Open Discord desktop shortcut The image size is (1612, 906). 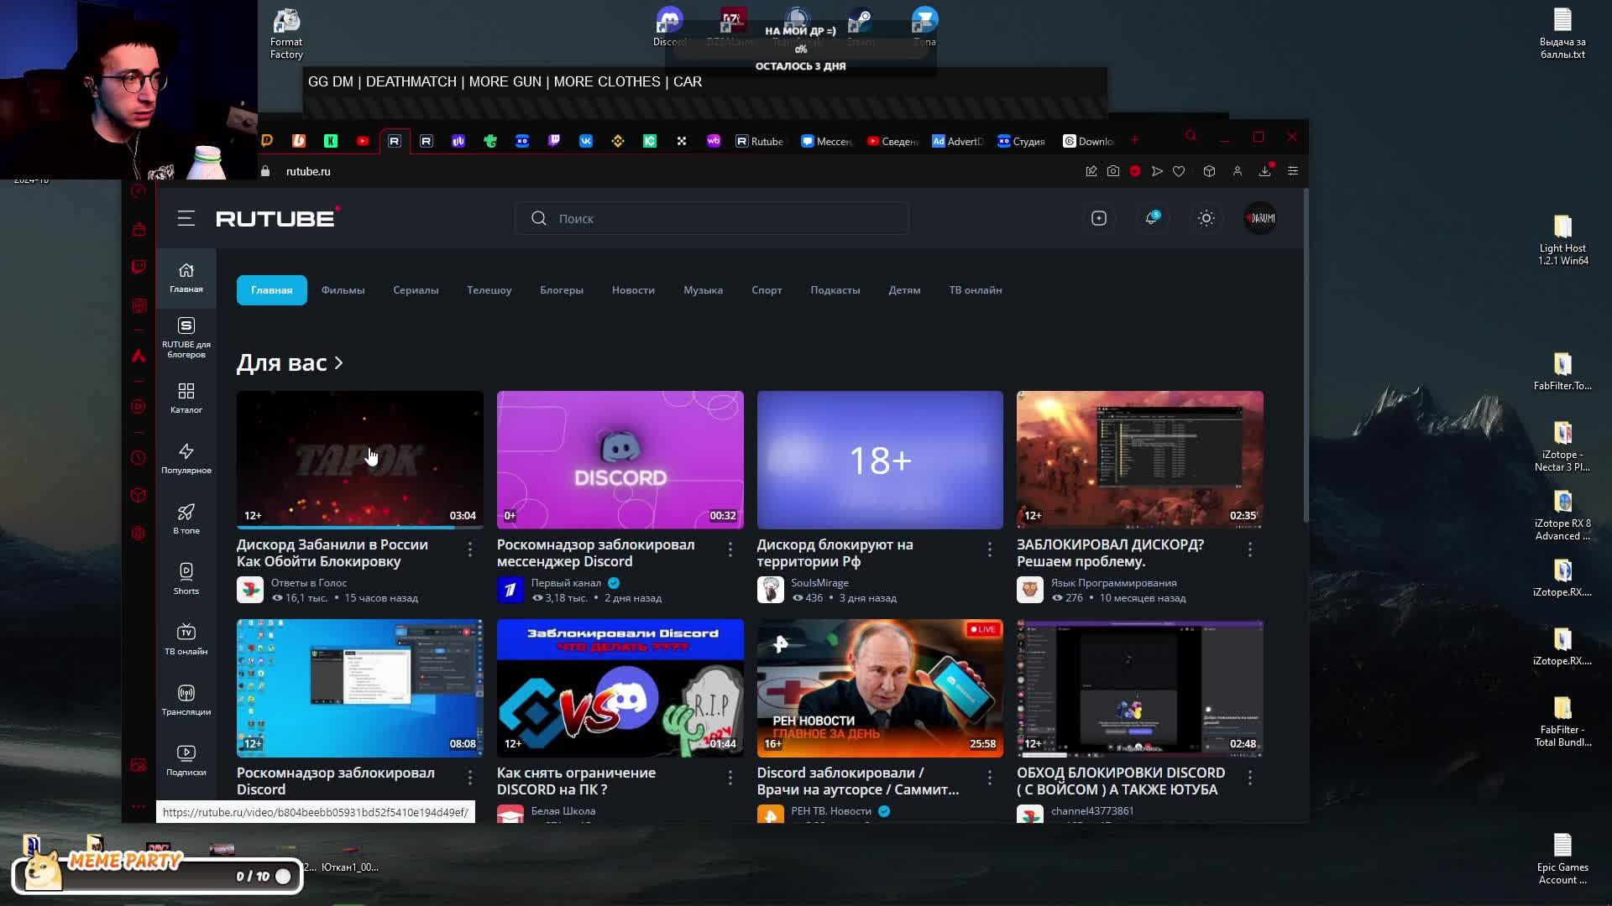(x=669, y=27)
